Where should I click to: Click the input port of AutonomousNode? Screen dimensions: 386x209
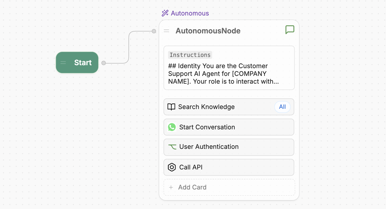click(154, 31)
